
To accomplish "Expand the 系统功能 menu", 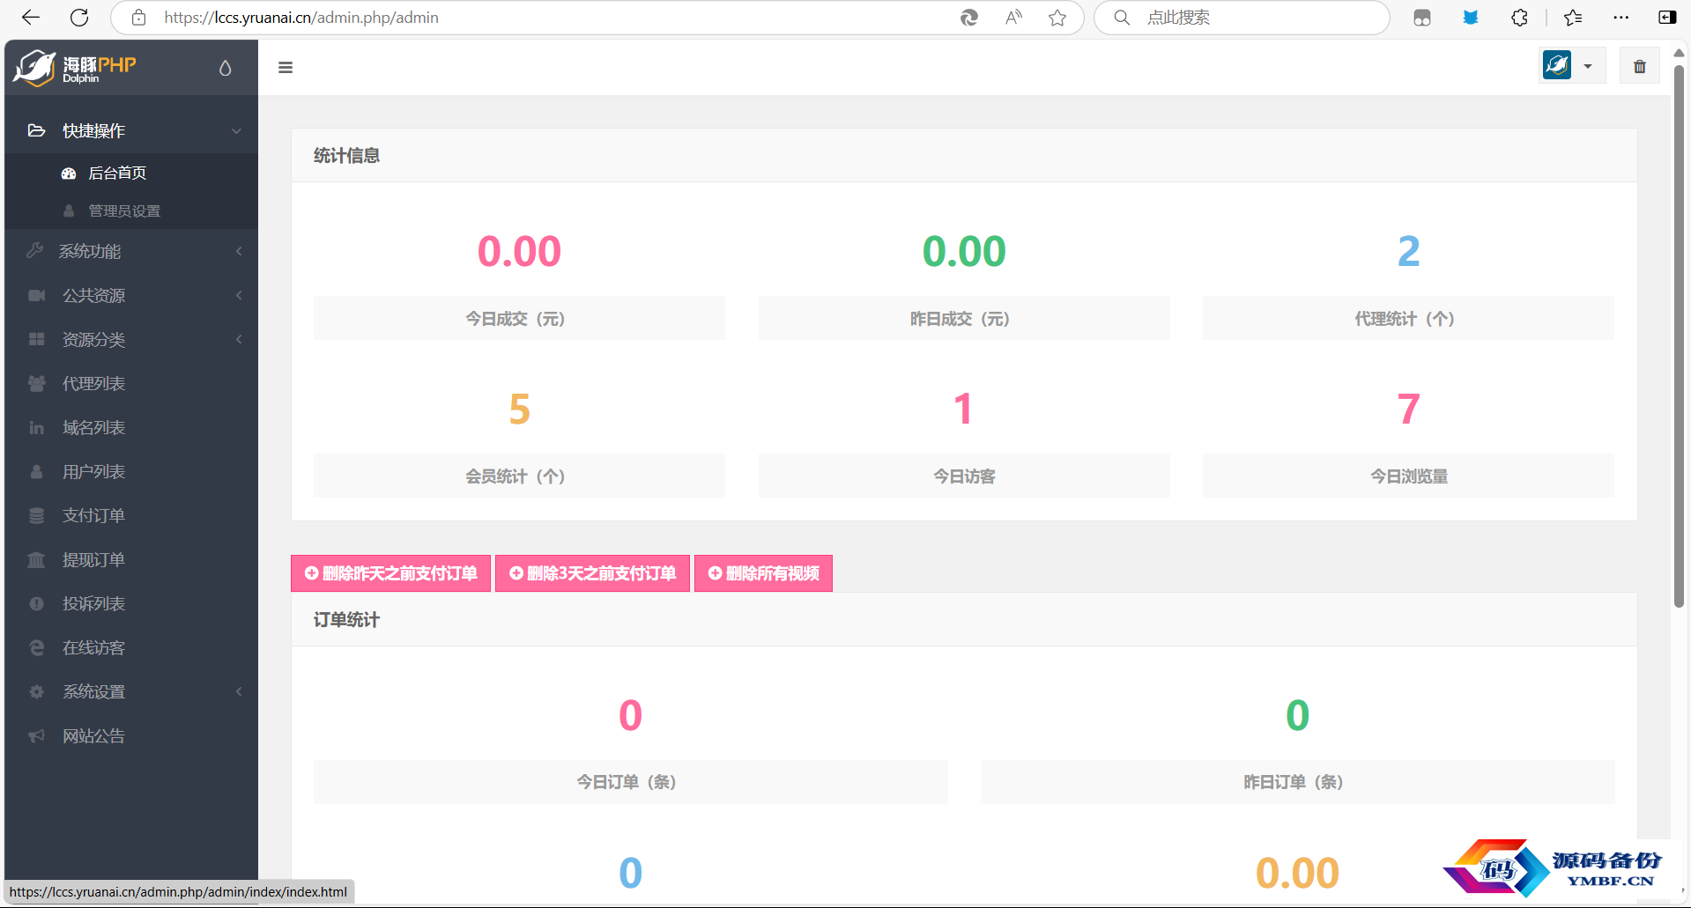I will (131, 252).
